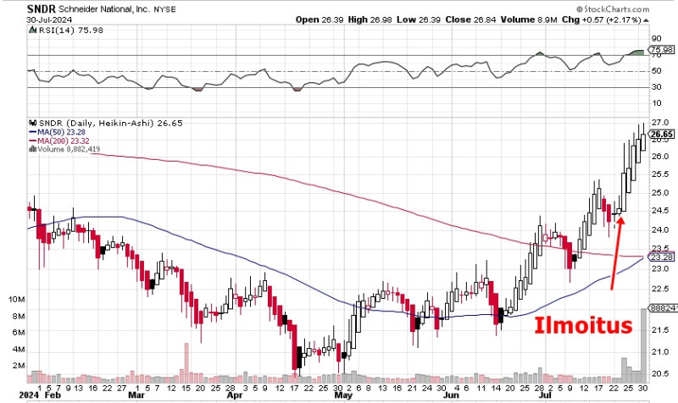Click the RSI 90 axis label

pos(656,38)
